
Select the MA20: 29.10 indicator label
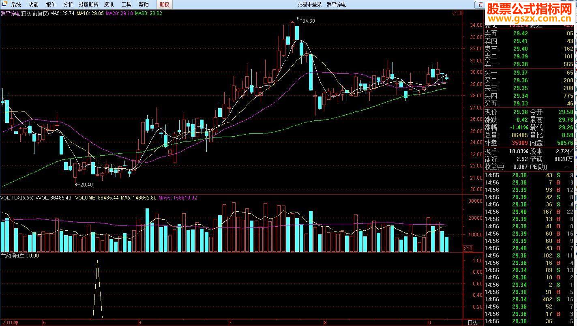120,13
